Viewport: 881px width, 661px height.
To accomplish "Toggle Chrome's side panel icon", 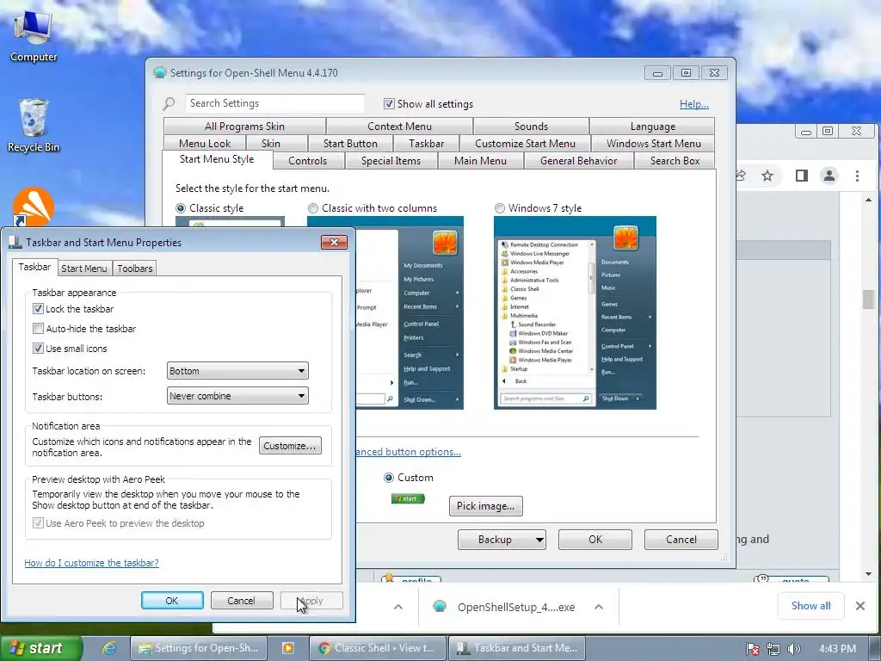I will tap(802, 176).
